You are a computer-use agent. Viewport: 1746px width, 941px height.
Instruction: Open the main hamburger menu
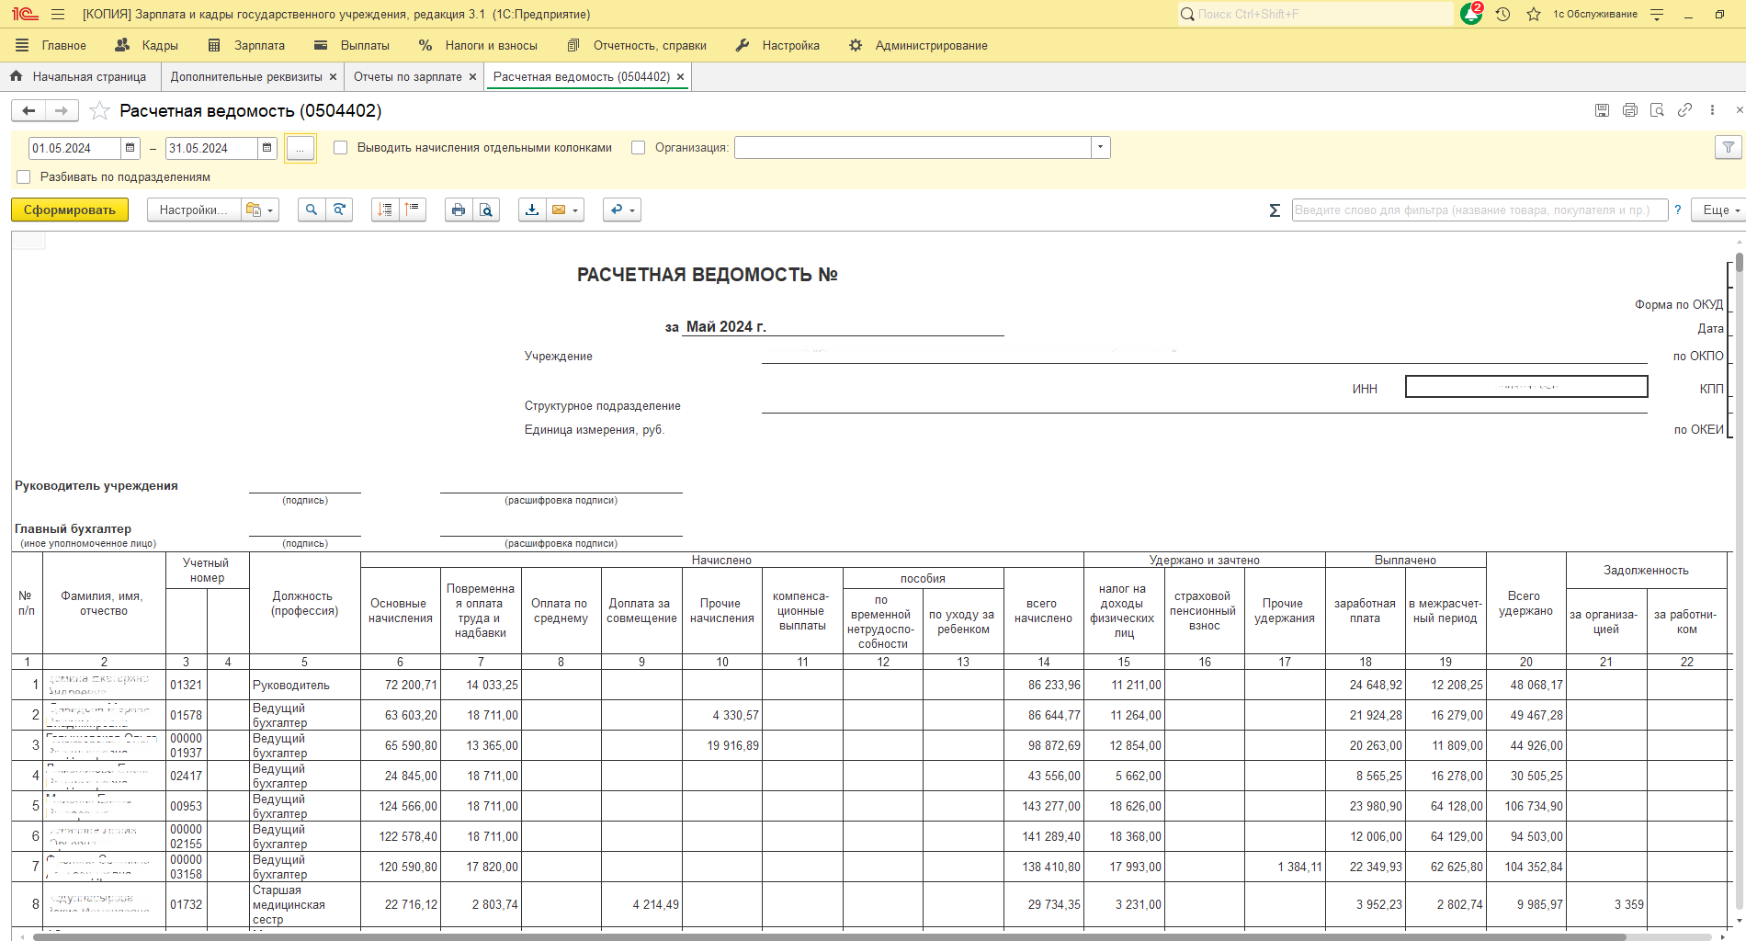click(x=58, y=14)
